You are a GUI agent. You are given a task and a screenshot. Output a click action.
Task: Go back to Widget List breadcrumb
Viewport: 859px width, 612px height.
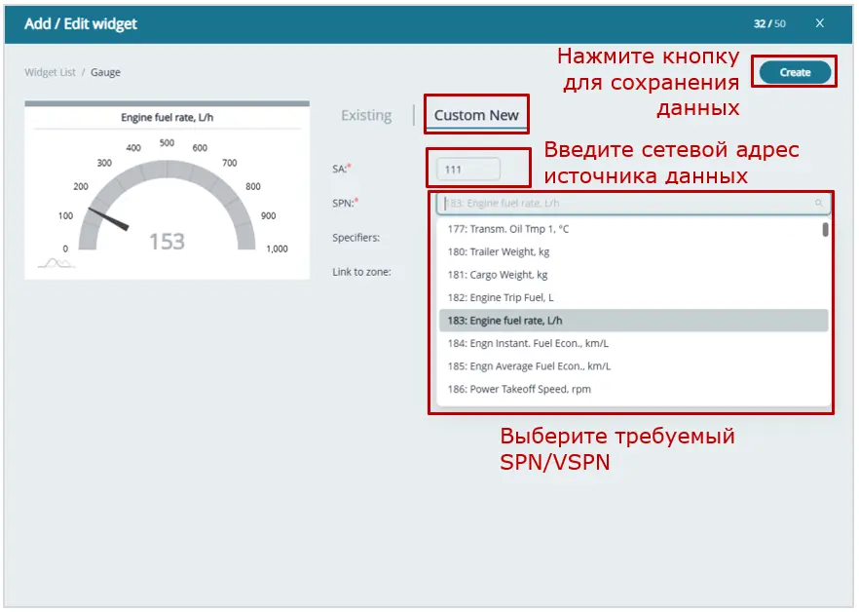[50, 72]
